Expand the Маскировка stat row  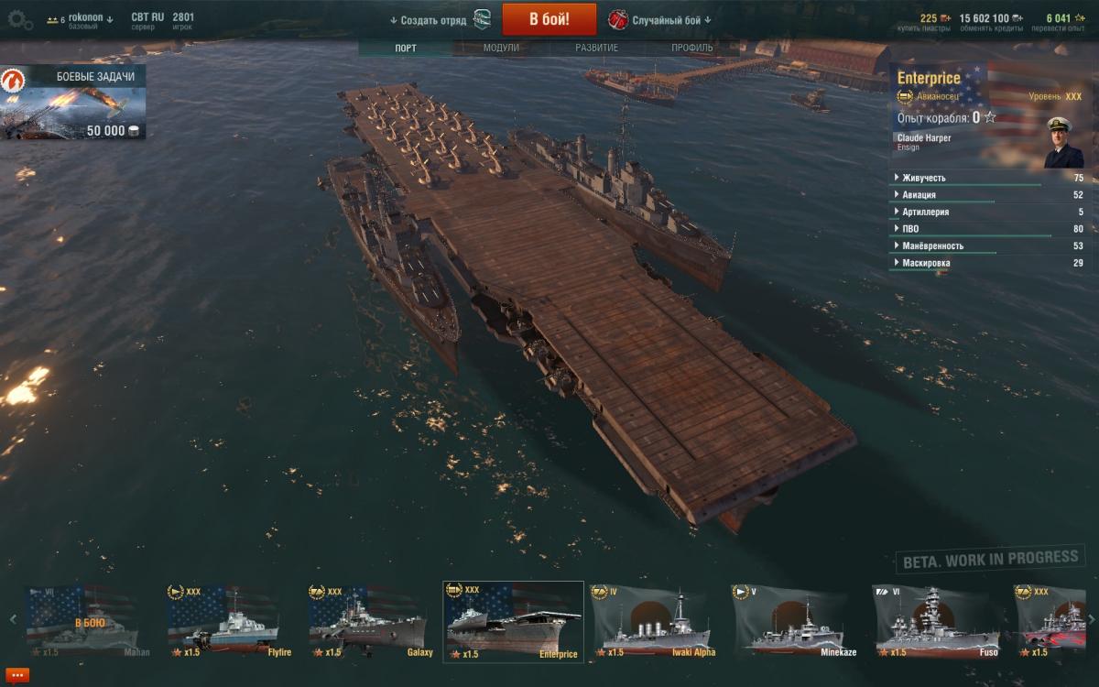(988, 263)
